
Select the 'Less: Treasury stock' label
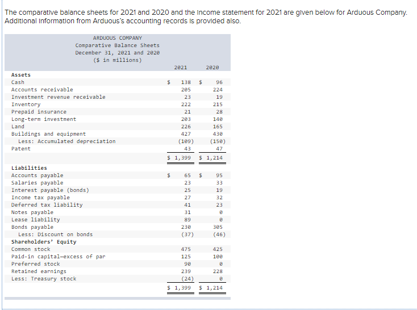click(x=44, y=279)
